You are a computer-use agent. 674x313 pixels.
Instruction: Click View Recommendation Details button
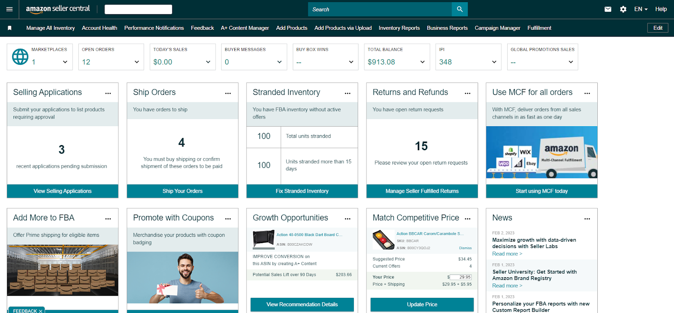click(302, 305)
